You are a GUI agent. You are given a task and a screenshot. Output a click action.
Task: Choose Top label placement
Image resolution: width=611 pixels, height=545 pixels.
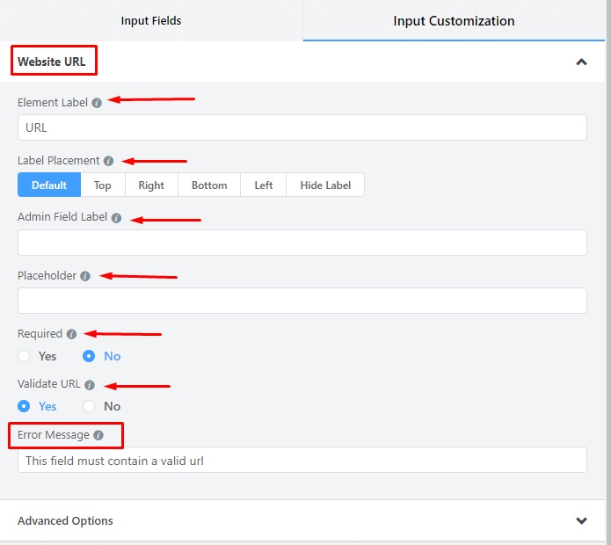(103, 185)
